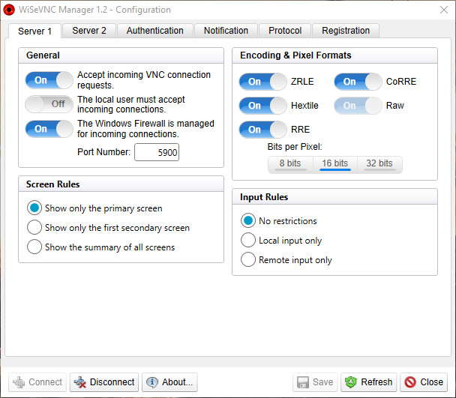Screen dimensions: 456x398
Task: Switch to the Protocol tab
Action: tap(285, 31)
